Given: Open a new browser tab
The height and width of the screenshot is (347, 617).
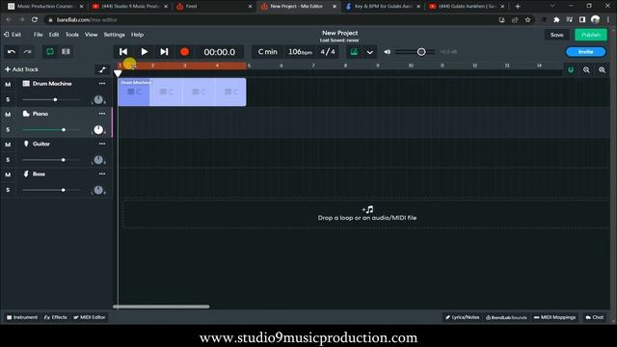Looking at the screenshot, I should (518, 7).
